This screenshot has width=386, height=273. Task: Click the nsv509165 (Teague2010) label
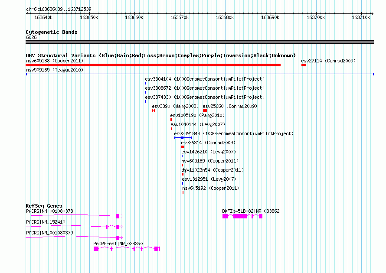pyautogui.click(x=55, y=70)
